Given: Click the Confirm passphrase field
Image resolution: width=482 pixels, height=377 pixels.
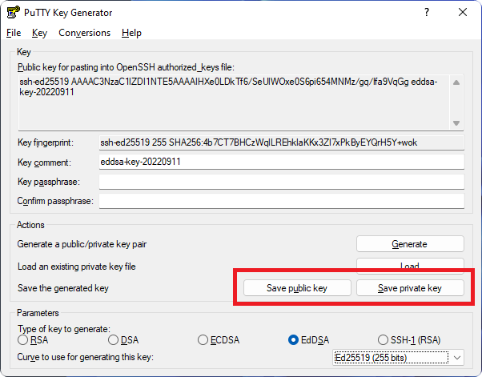Looking at the screenshot, I should tap(282, 201).
